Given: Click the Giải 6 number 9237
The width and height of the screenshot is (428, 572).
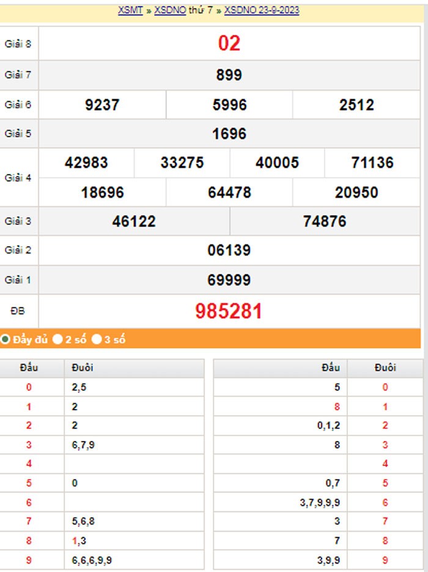Looking at the screenshot, I should [102, 105].
